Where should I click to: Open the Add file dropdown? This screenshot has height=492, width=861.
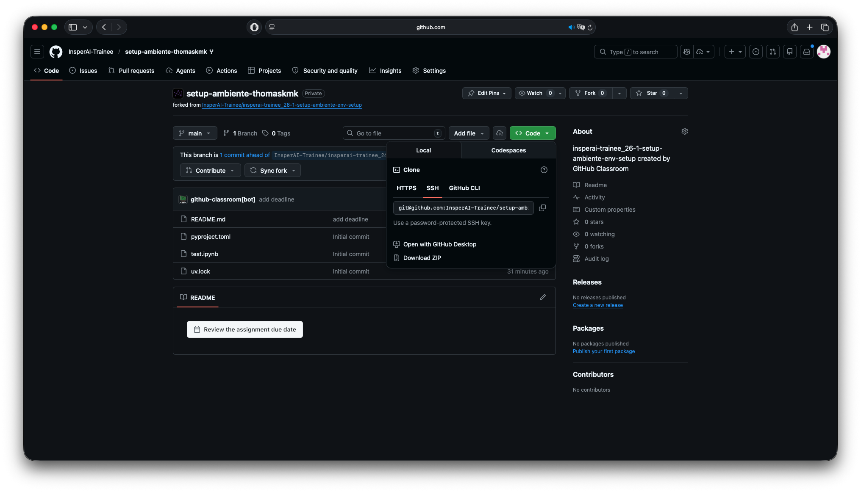(x=469, y=133)
